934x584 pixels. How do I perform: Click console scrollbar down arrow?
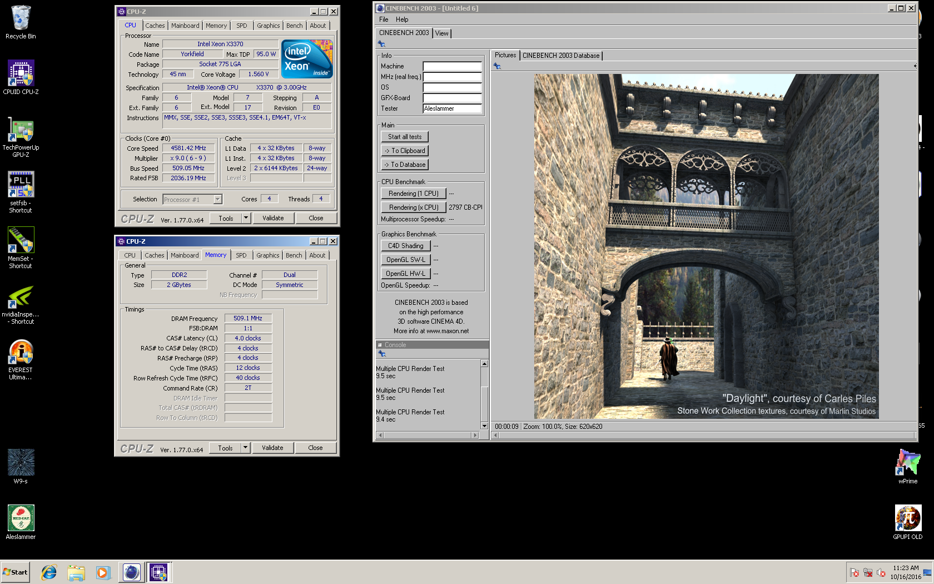point(484,426)
